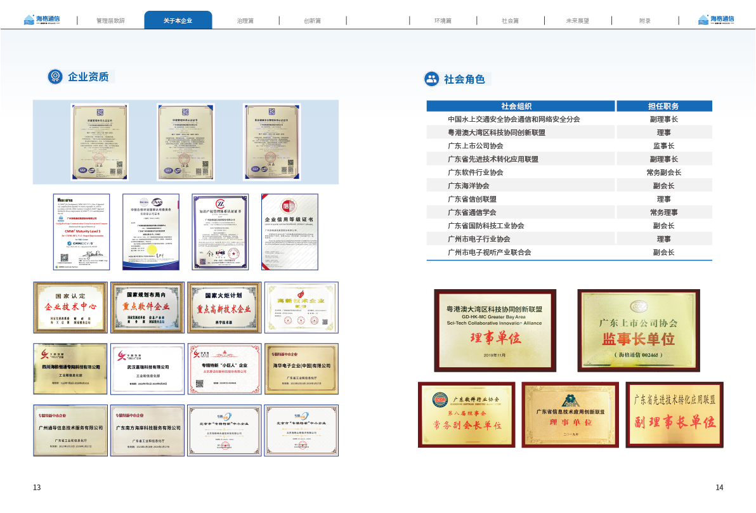Click the 国家认定企业技术中心 plaque

(x=70, y=308)
